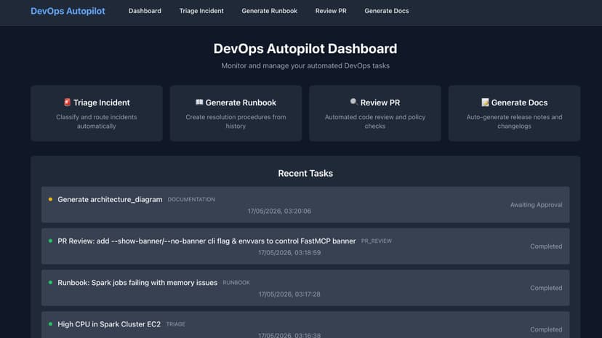602x338 pixels.
Task: Click green status dot for PR Review task
Action: [50, 241]
